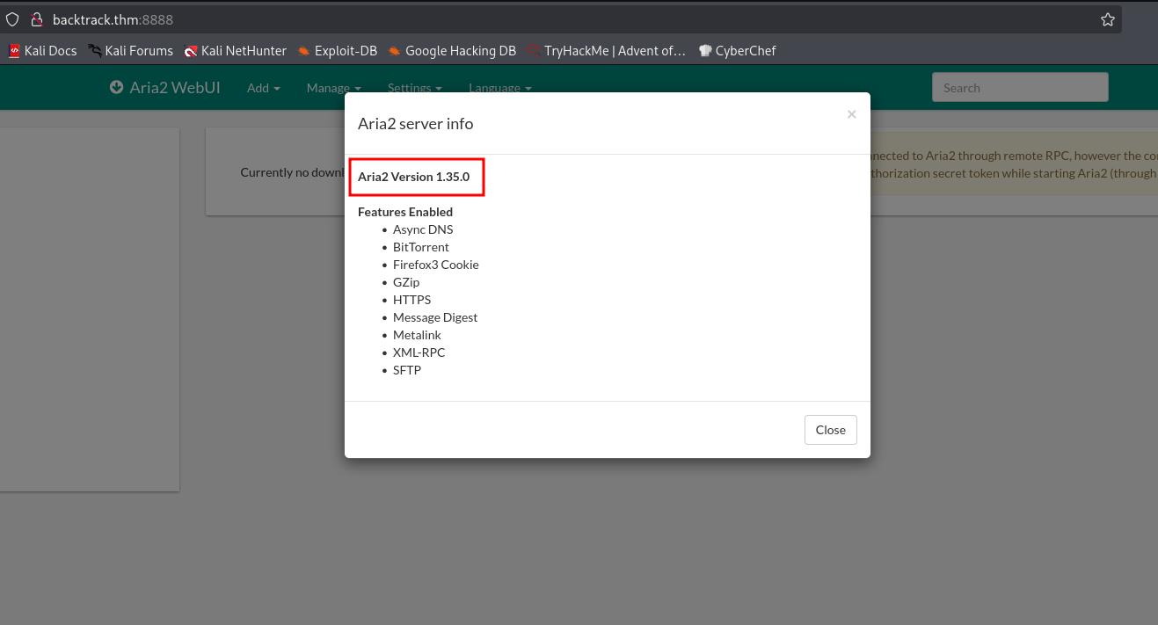This screenshot has height=625, width=1158.
Task: Click the Aria2 server info dialog title
Action: tap(415, 124)
